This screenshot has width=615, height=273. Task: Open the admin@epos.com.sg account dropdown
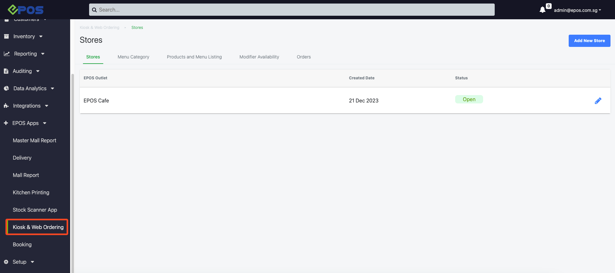577,10
